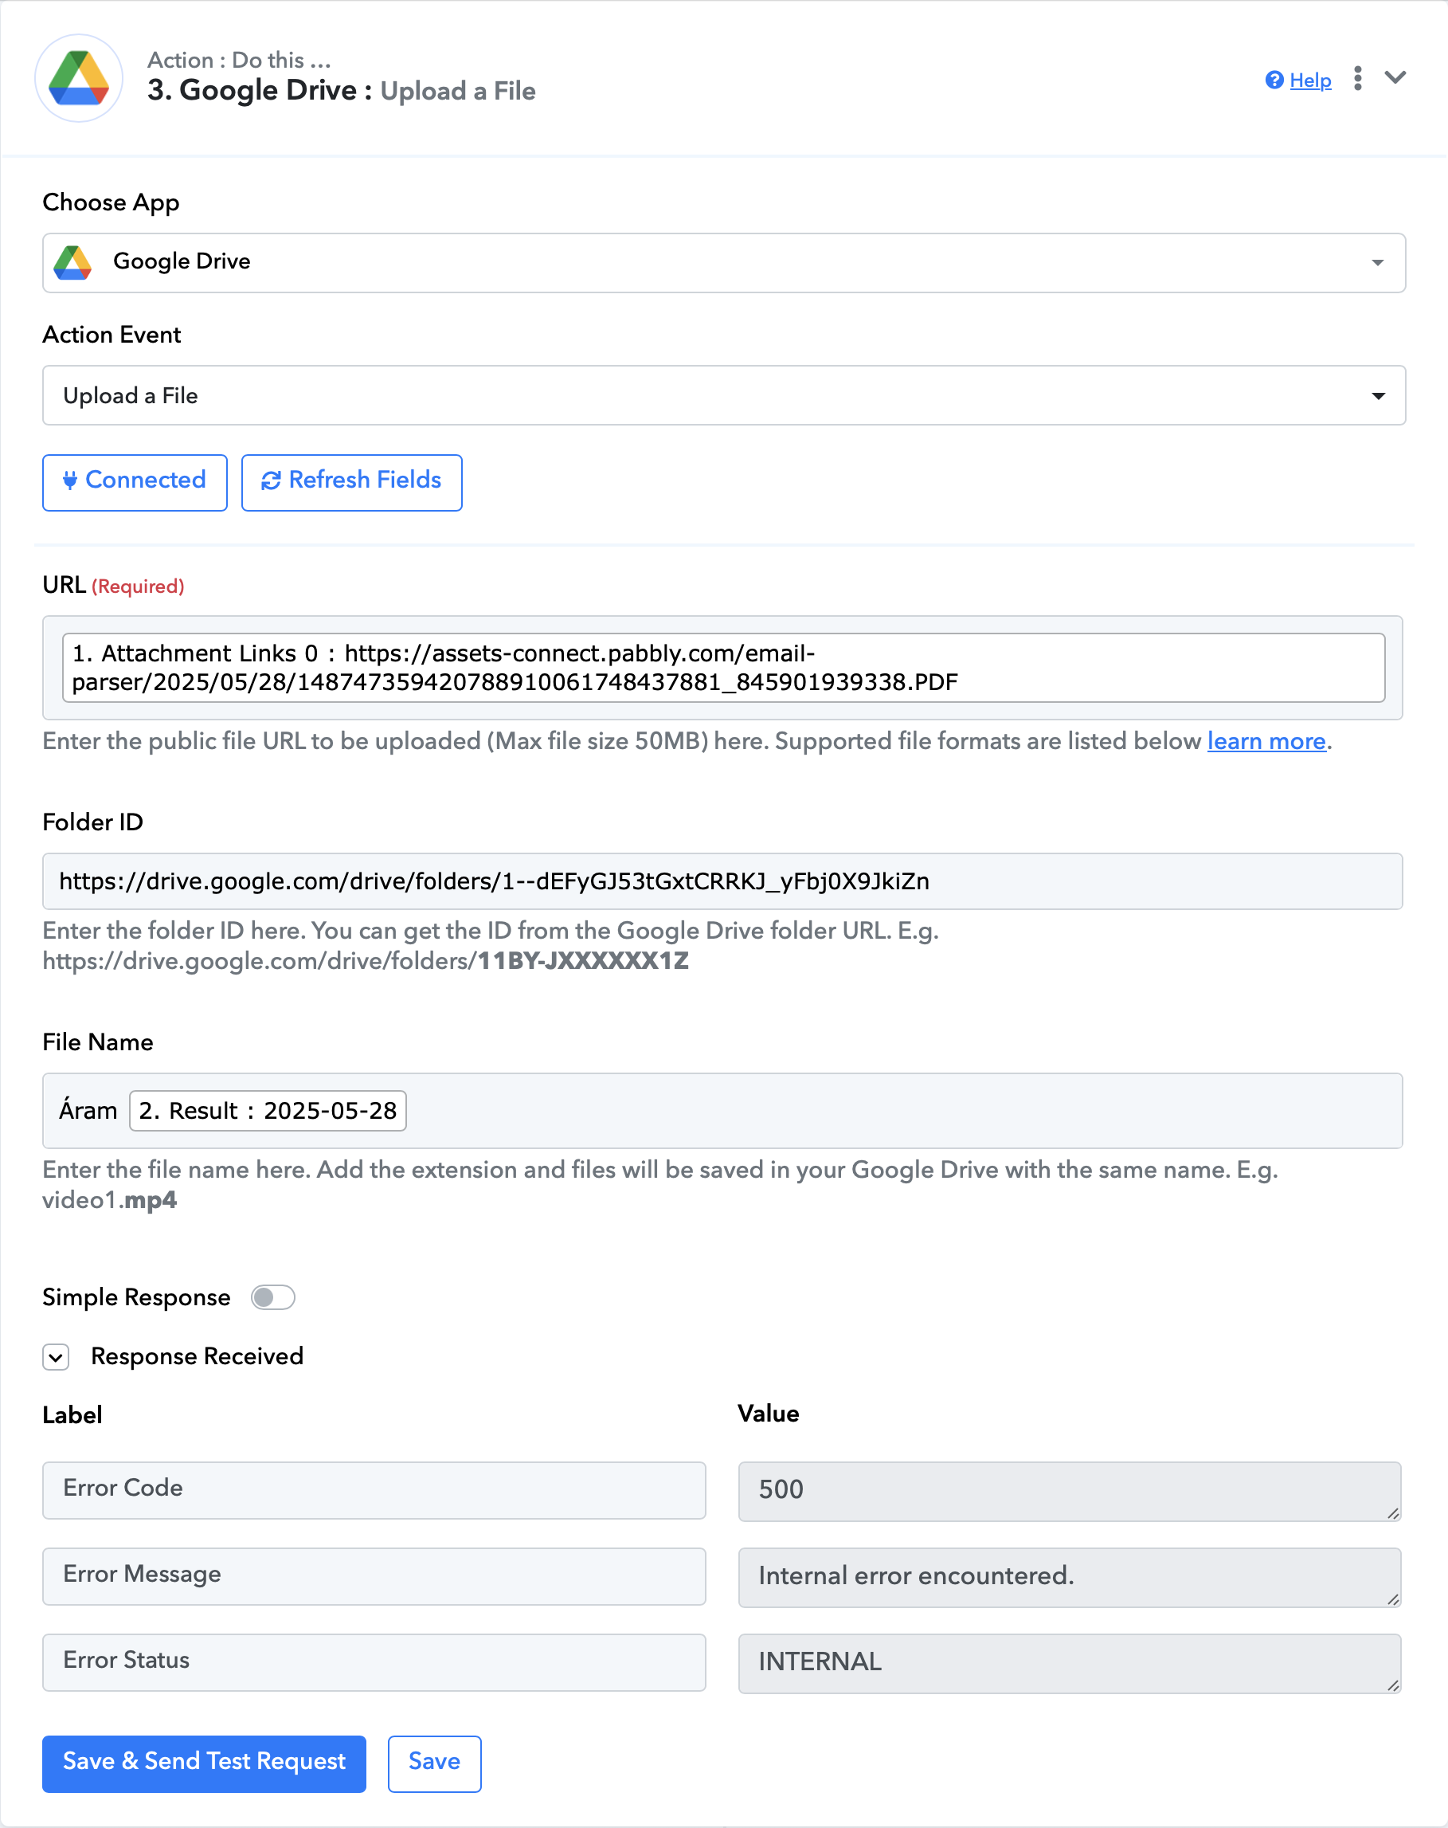Click the Google Drive logo in header

click(x=79, y=78)
